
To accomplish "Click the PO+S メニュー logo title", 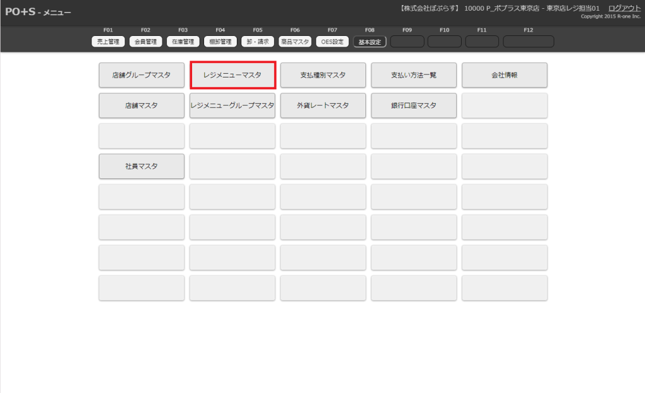I will (x=38, y=12).
